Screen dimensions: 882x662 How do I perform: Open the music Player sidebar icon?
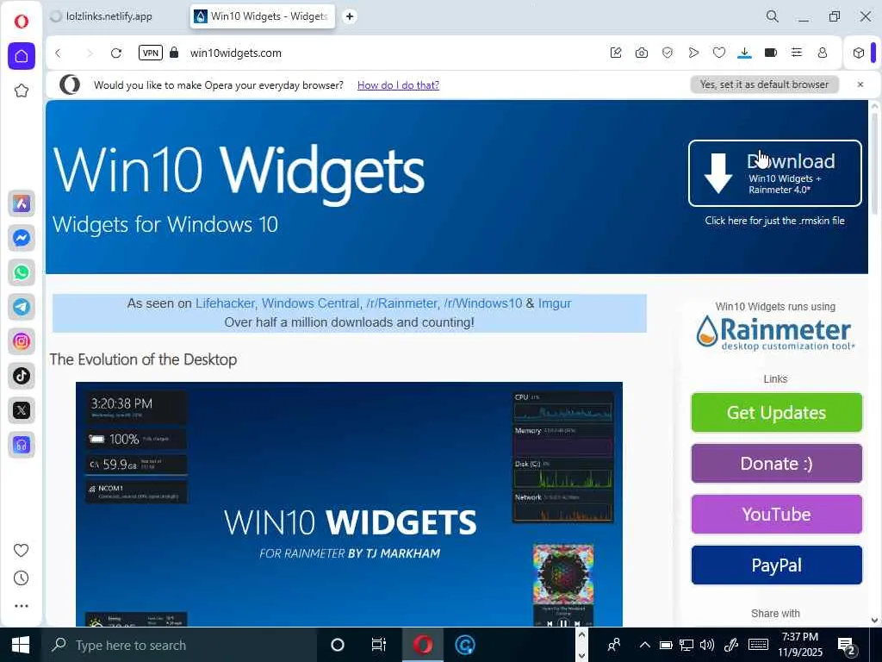pos(22,445)
